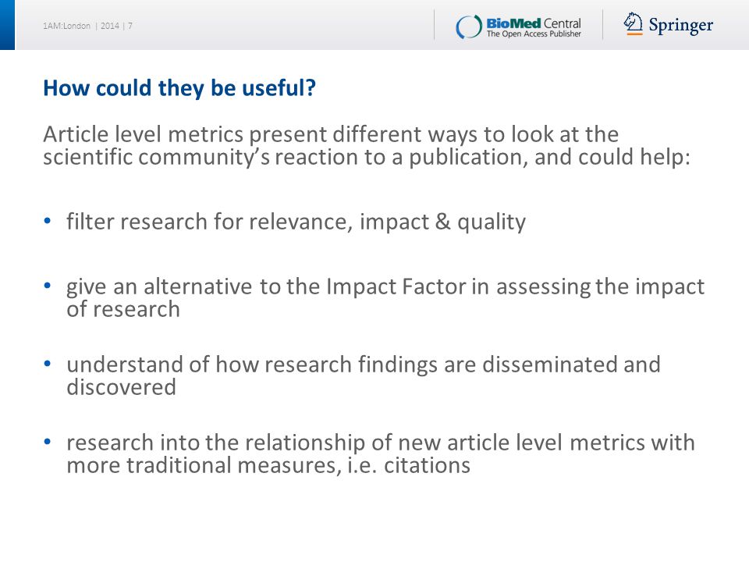The height and width of the screenshot is (562, 749).
Task: Click the divider between BioMed Central and Springer
Action: 602,24
